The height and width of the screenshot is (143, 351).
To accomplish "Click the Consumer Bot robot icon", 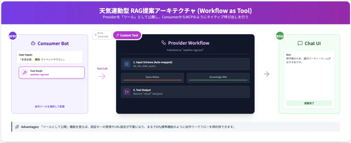I will [33, 43].
